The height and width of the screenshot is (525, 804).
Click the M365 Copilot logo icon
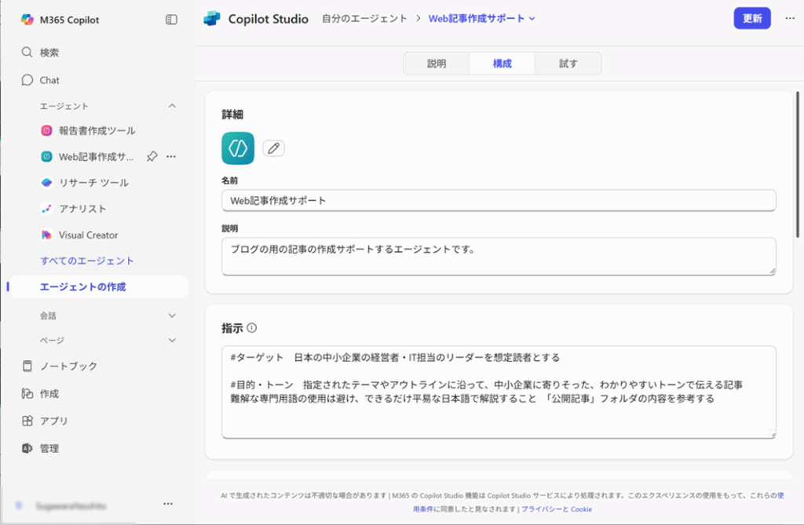click(27, 20)
